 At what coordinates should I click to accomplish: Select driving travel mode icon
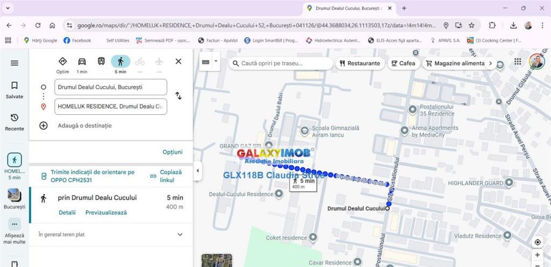click(x=82, y=62)
